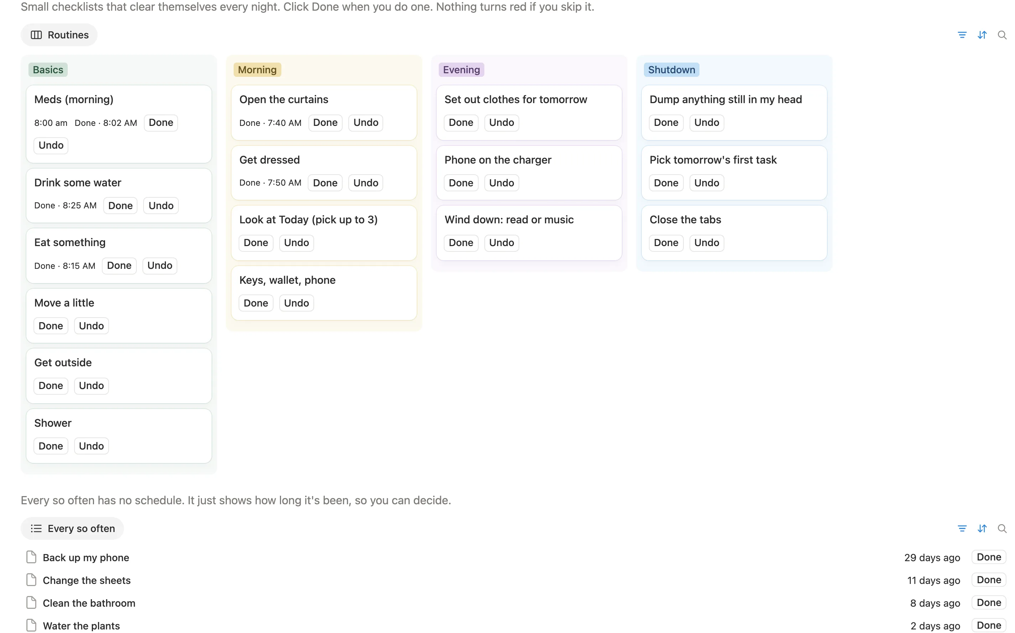
Task: Mark Shower as Done
Action: pos(51,446)
